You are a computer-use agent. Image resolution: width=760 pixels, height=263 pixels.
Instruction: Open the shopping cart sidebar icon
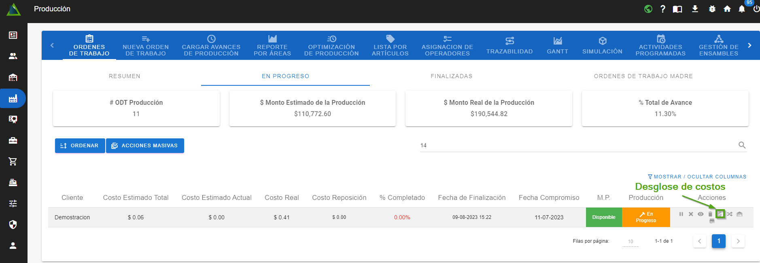tap(13, 161)
